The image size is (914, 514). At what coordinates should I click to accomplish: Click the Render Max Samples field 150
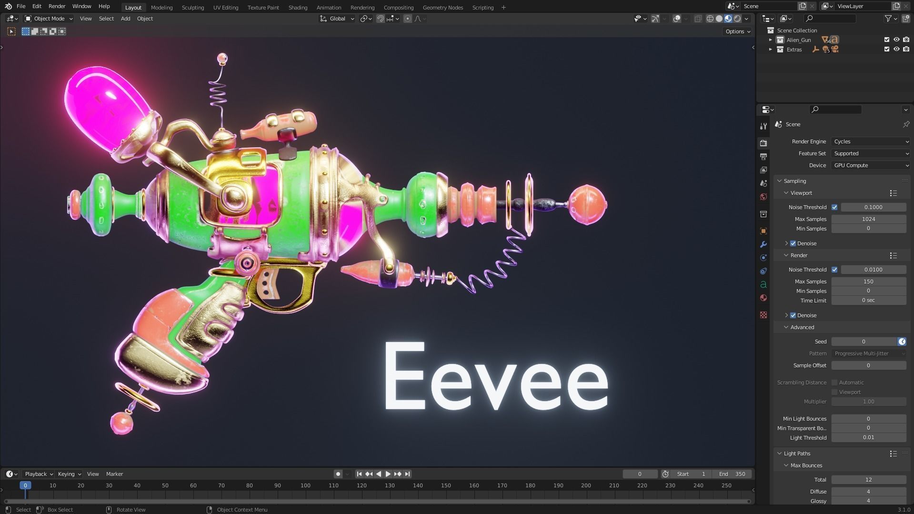point(868,282)
